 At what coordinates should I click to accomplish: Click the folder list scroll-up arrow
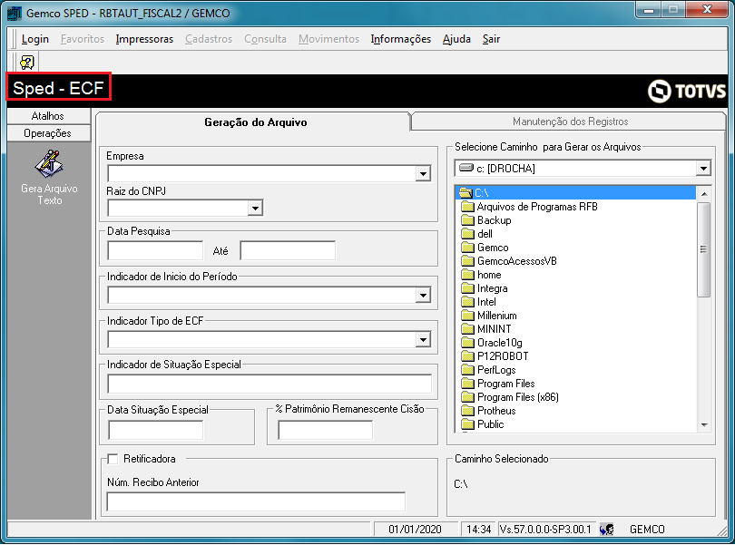703,193
